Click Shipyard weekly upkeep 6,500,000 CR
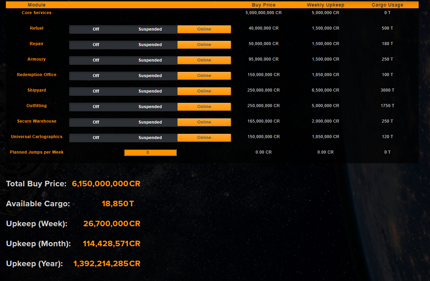This screenshot has width=430, height=281. point(325,90)
